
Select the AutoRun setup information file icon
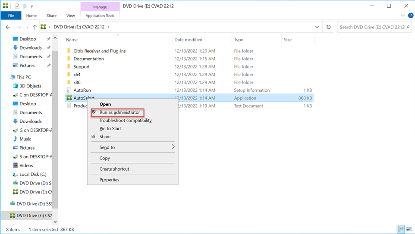69,90
